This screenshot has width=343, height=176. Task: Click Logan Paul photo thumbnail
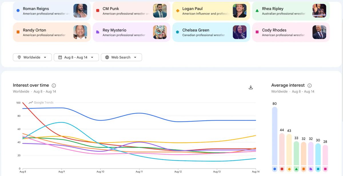click(240, 11)
